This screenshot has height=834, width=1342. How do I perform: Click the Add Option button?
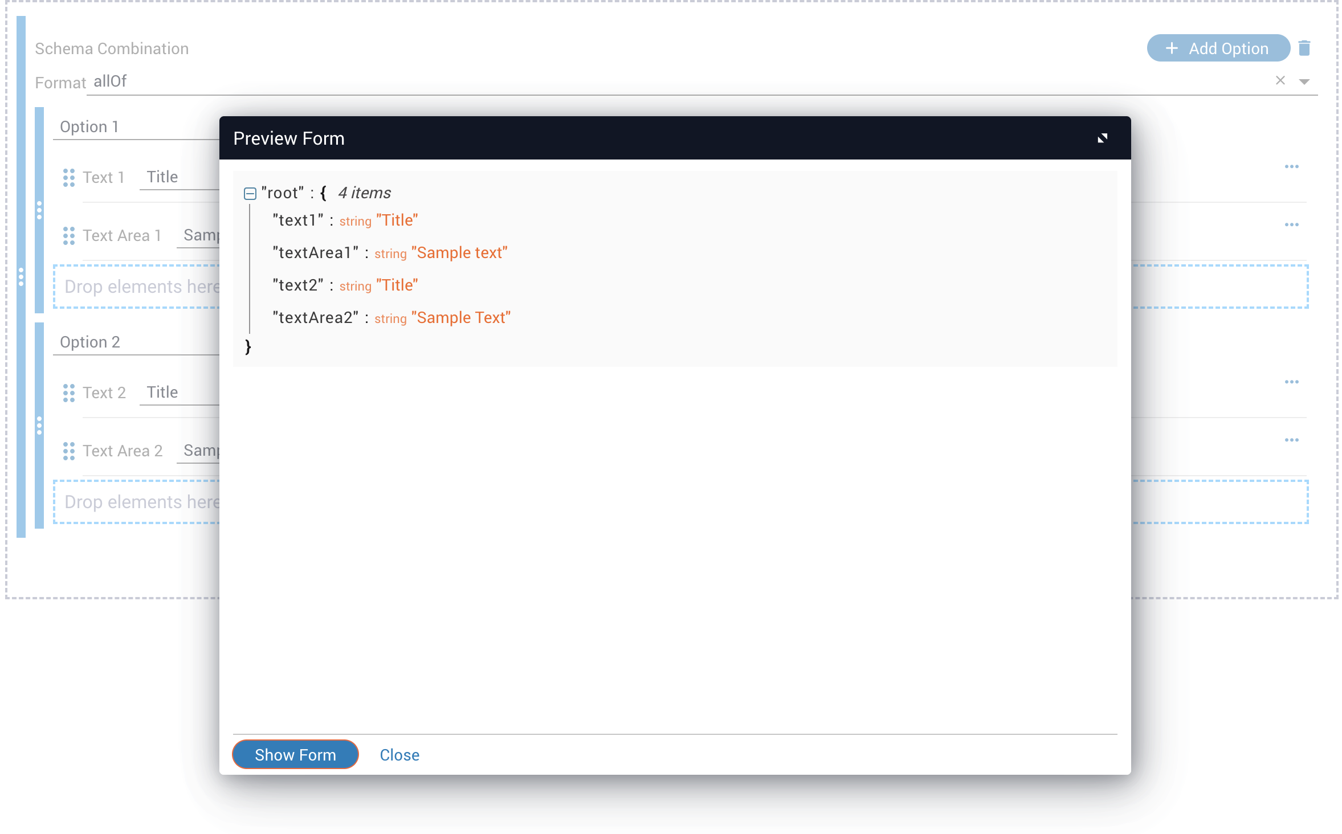click(1218, 48)
